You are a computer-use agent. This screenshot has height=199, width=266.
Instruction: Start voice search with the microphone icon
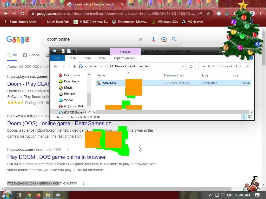[x=153, y=39]
